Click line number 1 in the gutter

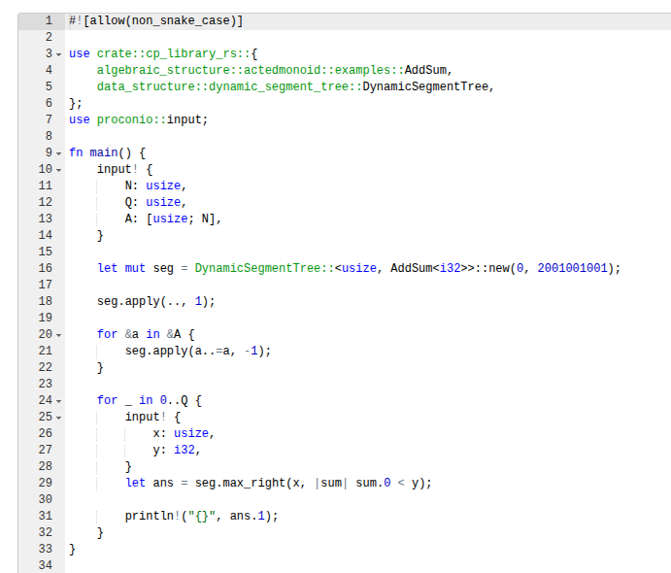[x=49, y=20]
